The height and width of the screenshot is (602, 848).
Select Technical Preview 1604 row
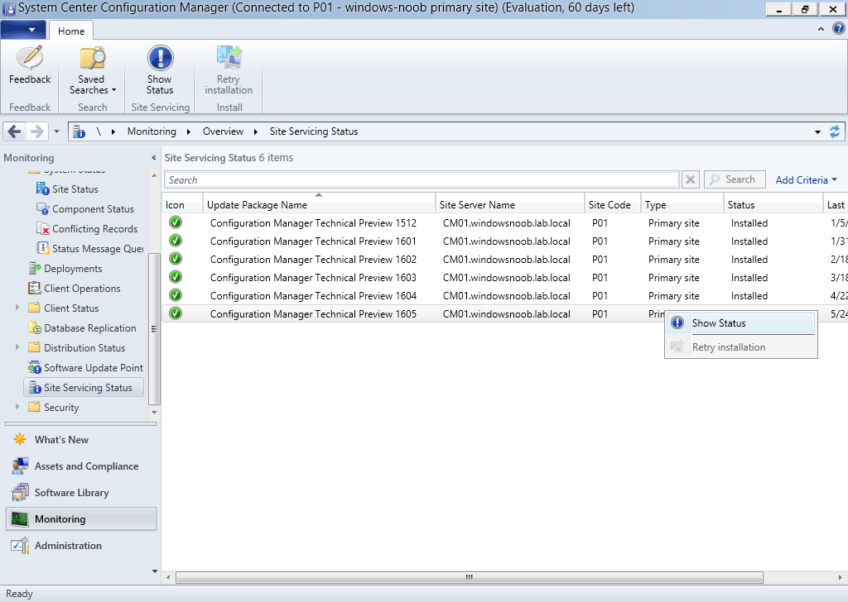[504, 295]
